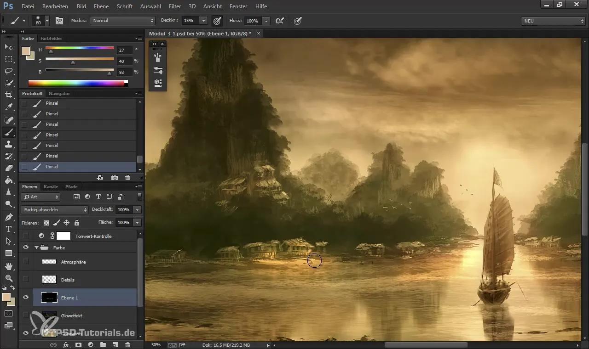Create new snapshot with camera icon
This screenshot has width=589, height=349.
[x=114, y=178]
